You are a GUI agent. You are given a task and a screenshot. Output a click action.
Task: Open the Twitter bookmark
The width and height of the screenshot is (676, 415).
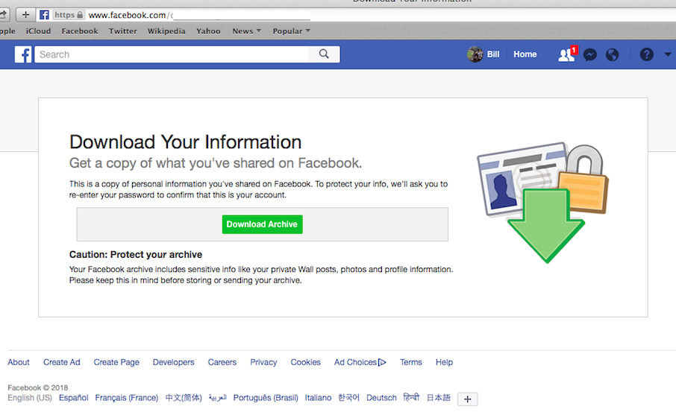click(123, 31)
